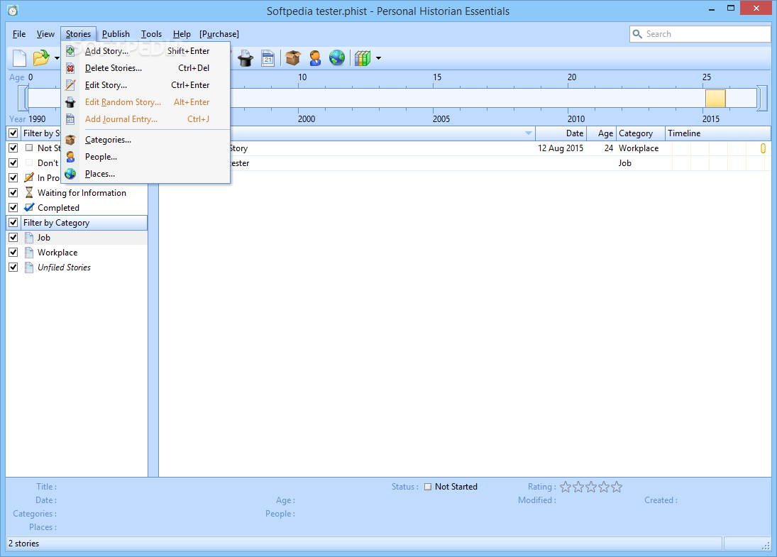Screen dimensions: 777x557
Task: Click the Age column header
Action: click(x=602, y=133)
